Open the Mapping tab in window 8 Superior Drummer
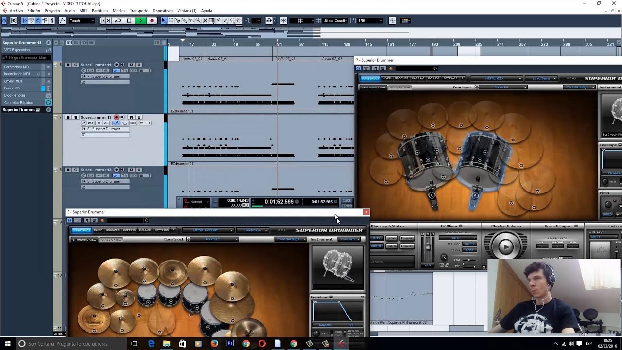 click(x=130, y=230)
